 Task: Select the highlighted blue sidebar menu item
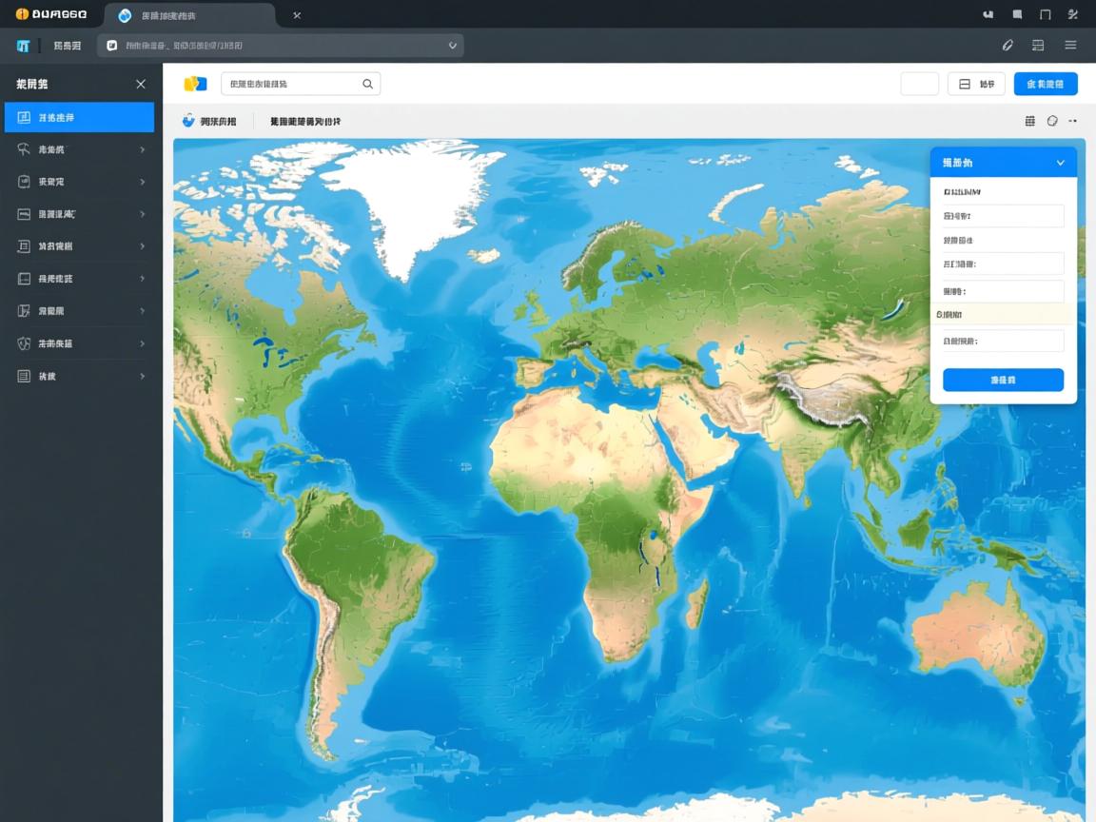point(79,117)
